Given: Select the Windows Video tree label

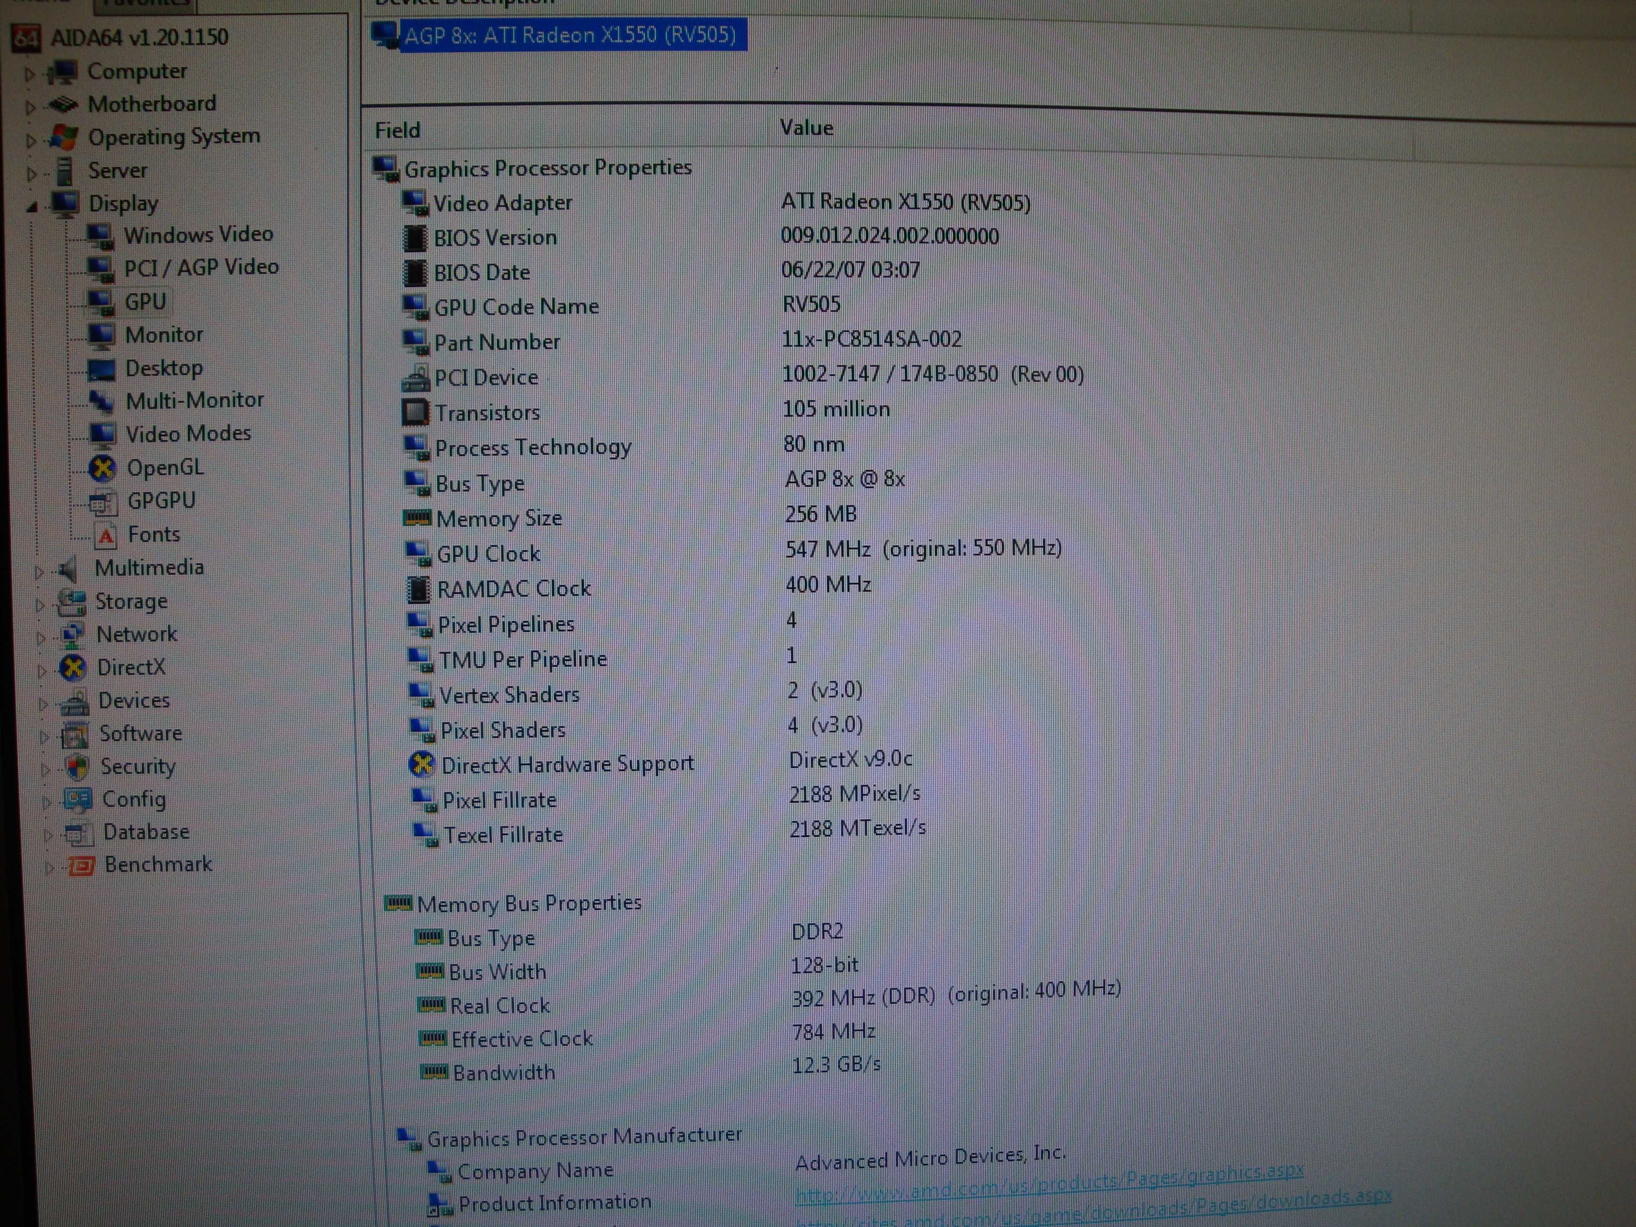Looking at the screenshot, I should pyautogui.click(x=198, y=235).
